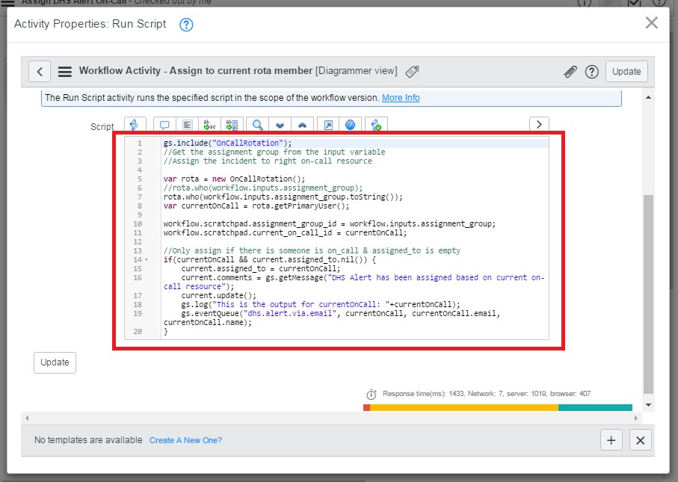This screenshot has width=678, height=482.
Task: Click vertical scrollbar down arrow
Action: click(x=648, y=405)
